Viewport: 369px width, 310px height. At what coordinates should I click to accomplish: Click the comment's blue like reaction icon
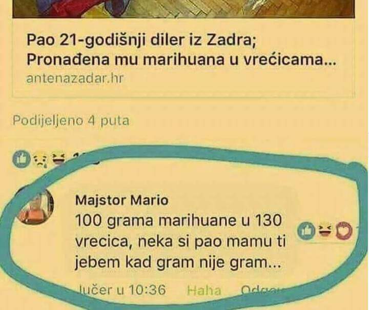coord(306,231)
